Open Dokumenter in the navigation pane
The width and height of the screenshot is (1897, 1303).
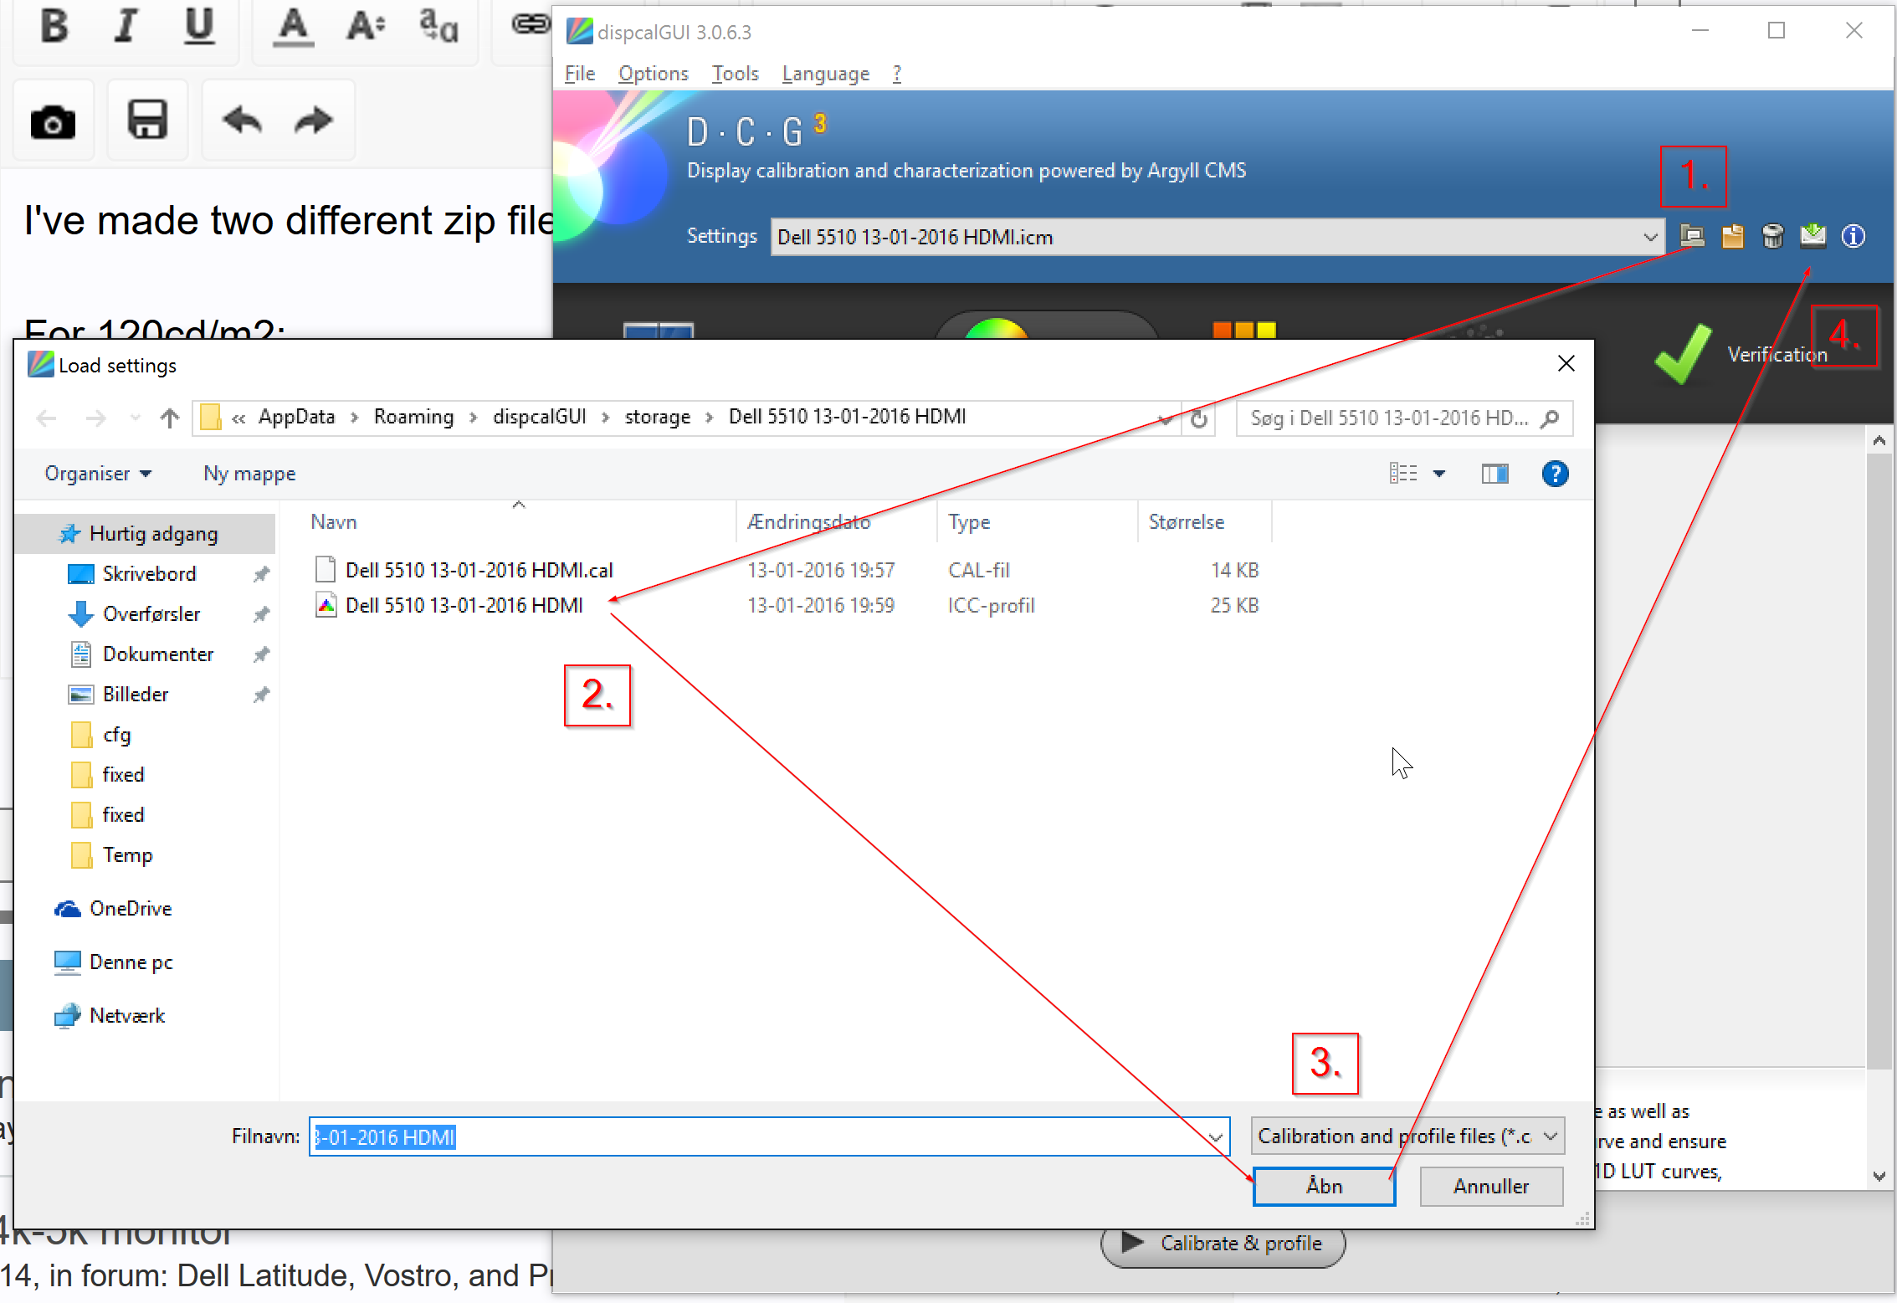(157, 654)
